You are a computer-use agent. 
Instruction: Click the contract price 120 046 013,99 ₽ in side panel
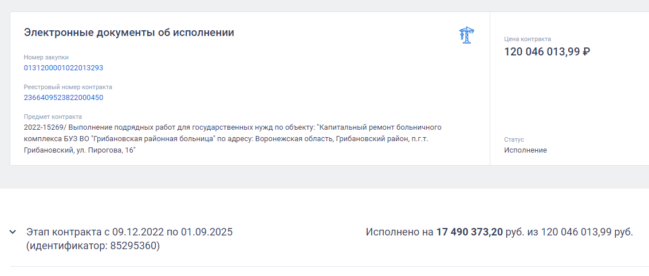click(542, 52)
